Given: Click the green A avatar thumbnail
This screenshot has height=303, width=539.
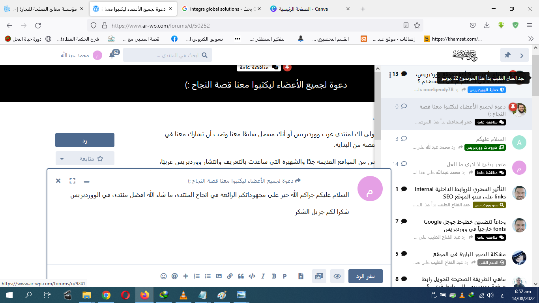Looking at the screenshot, I should click(x=519, y=143).
